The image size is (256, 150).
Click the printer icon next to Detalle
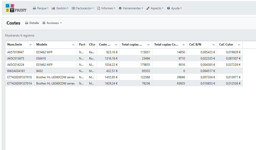pyautogui.click(x=26, y=23)
